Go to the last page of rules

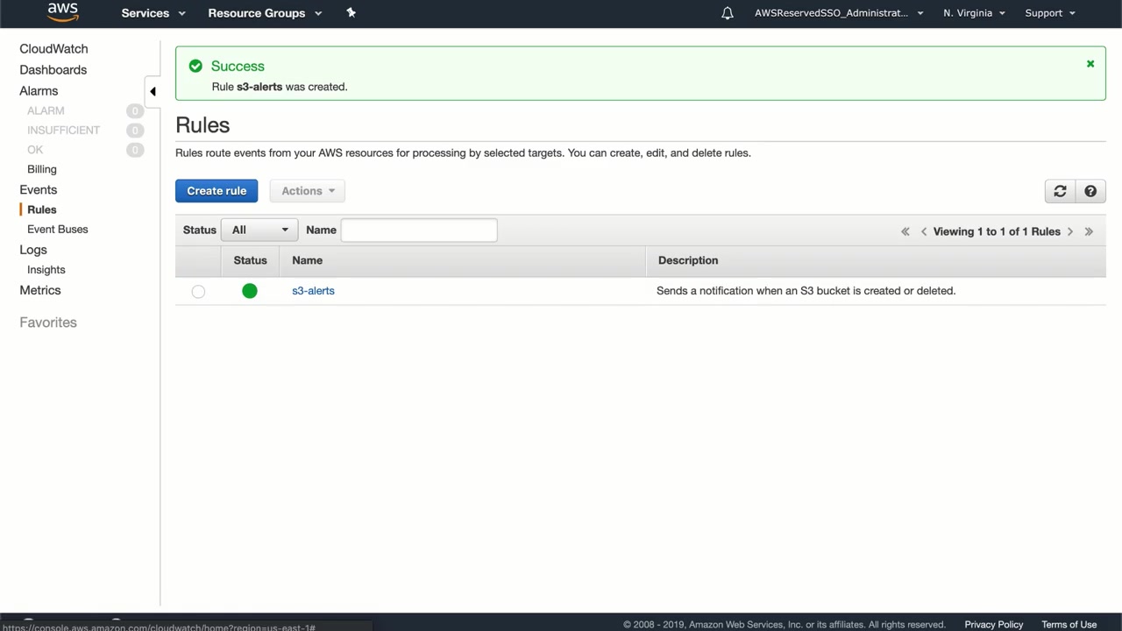click(x=1089, y=231)
